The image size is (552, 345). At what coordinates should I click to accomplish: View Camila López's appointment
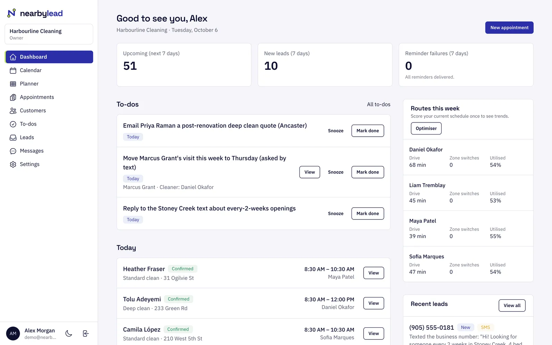click(x=374, y=334)
